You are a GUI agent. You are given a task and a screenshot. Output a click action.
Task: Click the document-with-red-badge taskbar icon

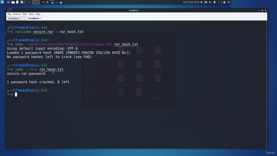pos(48,2)
